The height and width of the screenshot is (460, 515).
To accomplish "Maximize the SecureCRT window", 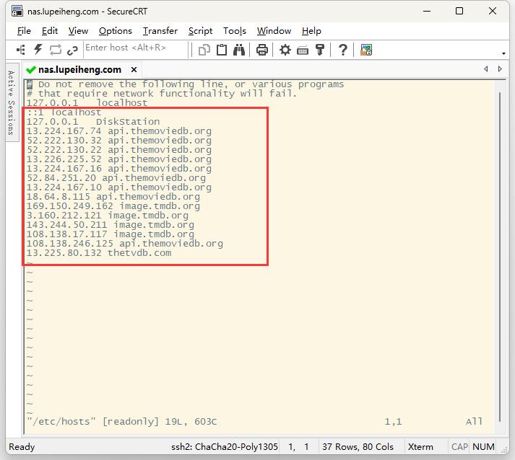I will click(x=459, y=11).
